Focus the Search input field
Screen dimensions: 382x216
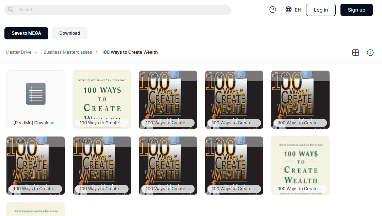coord(118,10)
